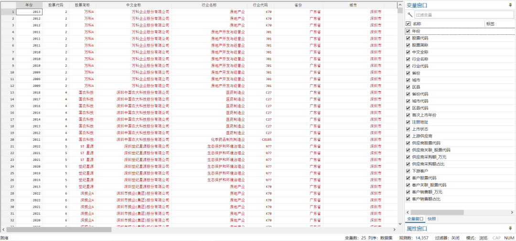Select 城市代码 variable name in list

(x=420, y=101)
